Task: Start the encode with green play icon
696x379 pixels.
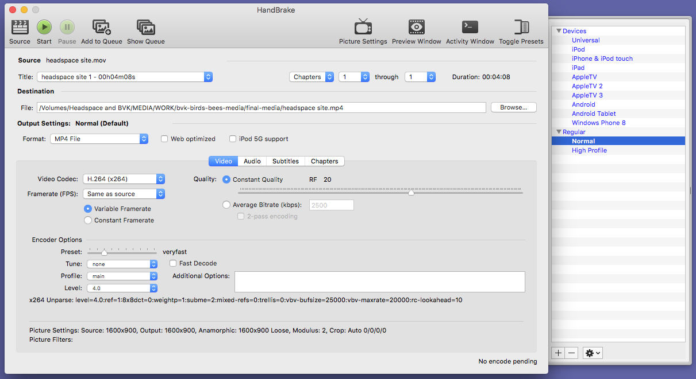Action: point(44,27)
